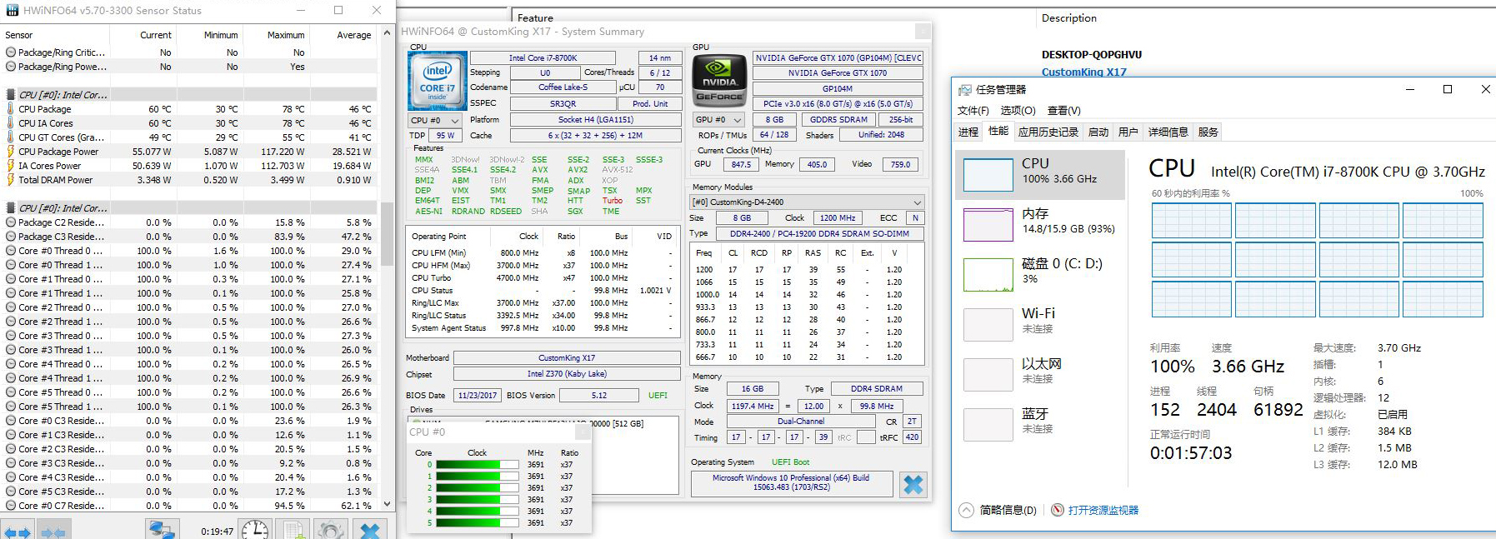Select the CPU item in performance sidebar

(x=1040, y=174)
